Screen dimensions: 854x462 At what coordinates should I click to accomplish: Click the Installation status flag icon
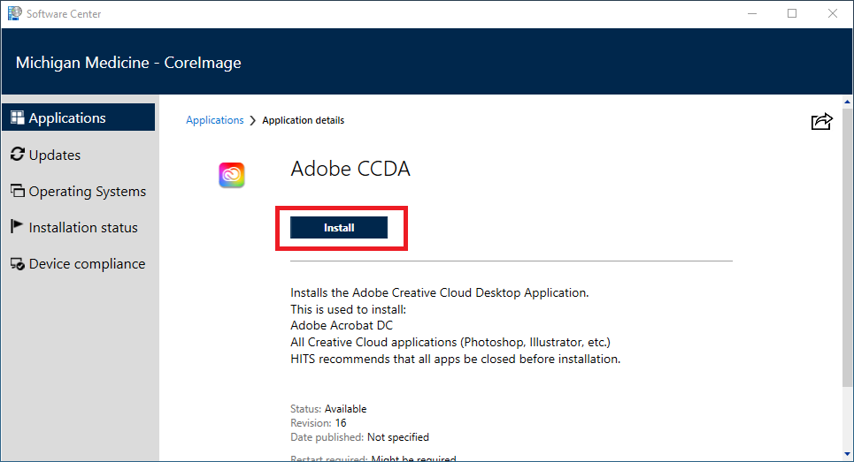pyautogui.click(x=18, y=227)
